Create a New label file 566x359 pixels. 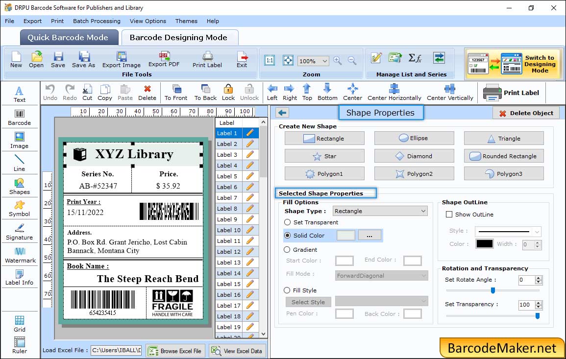pos(16,60)
